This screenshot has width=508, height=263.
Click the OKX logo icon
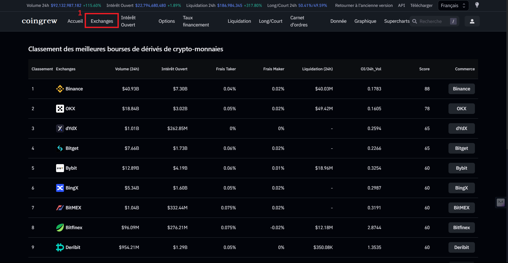point(60,109)
